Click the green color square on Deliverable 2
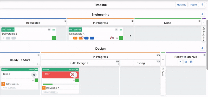Viewport: 208px width, 97px height. 54,38
